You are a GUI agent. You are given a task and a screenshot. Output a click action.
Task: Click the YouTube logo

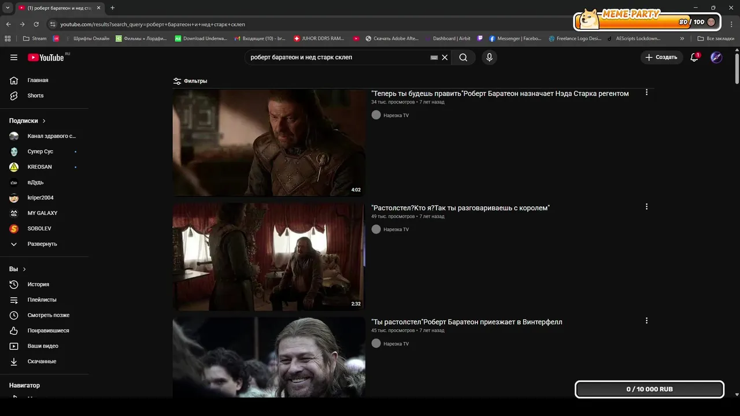pyautogui.click(x=46, y=57)
